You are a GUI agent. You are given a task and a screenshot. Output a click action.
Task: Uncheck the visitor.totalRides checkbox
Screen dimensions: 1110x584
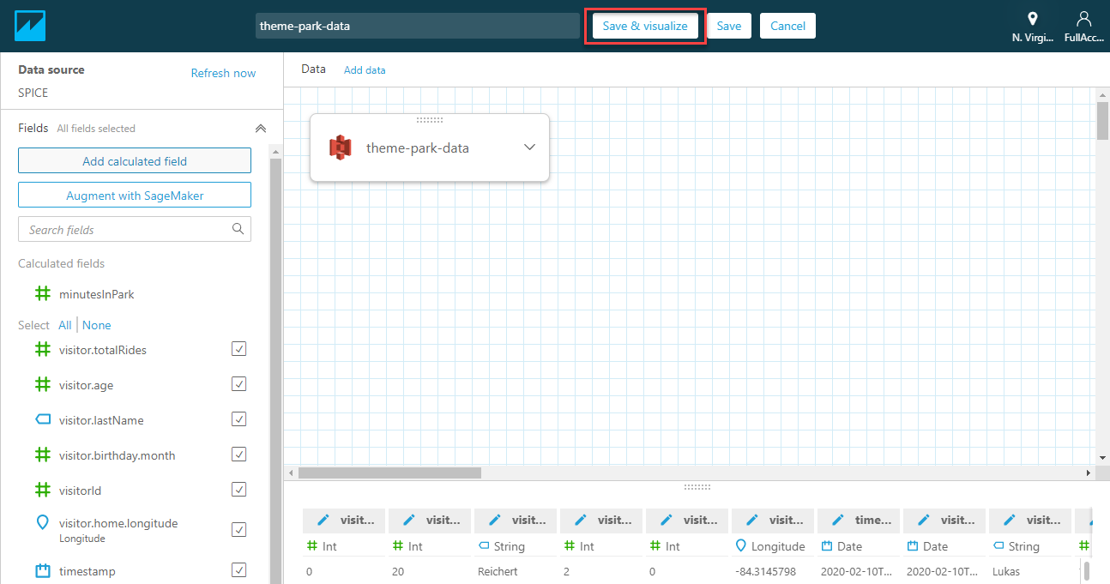click(x=239, y=349)
